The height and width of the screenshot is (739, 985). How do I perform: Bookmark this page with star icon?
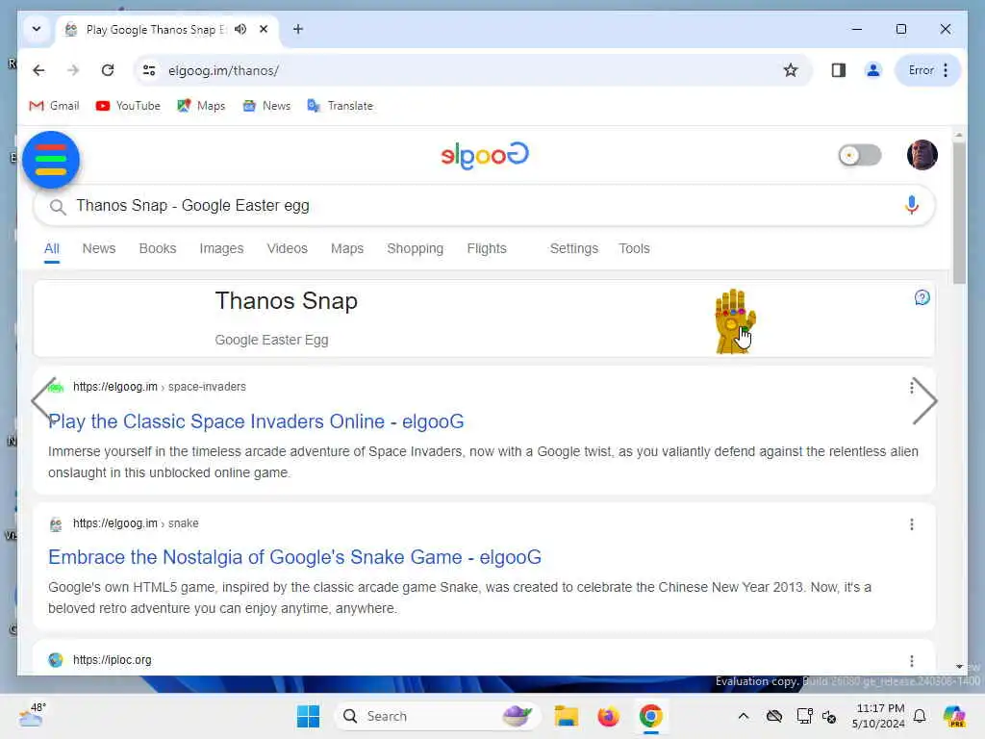791,70
